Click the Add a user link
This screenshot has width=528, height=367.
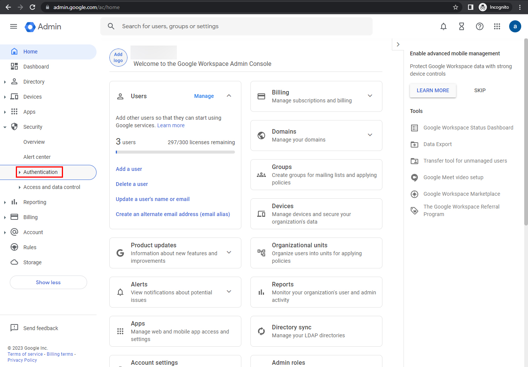click(x=129, y=169)
